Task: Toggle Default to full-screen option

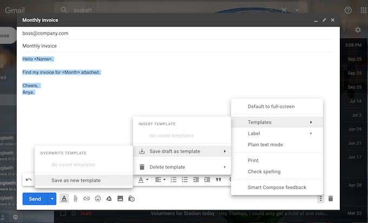Action: (271, 106)
